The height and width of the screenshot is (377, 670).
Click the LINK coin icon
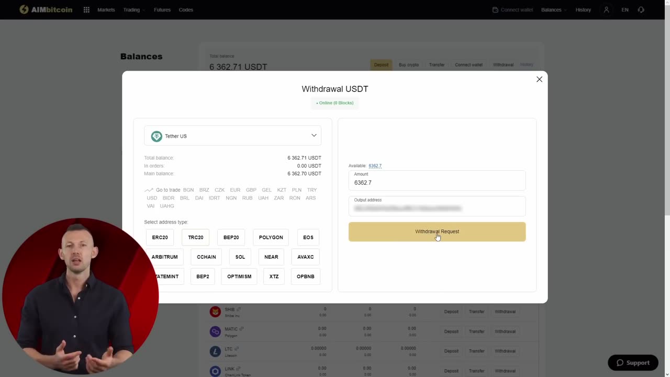215,371
